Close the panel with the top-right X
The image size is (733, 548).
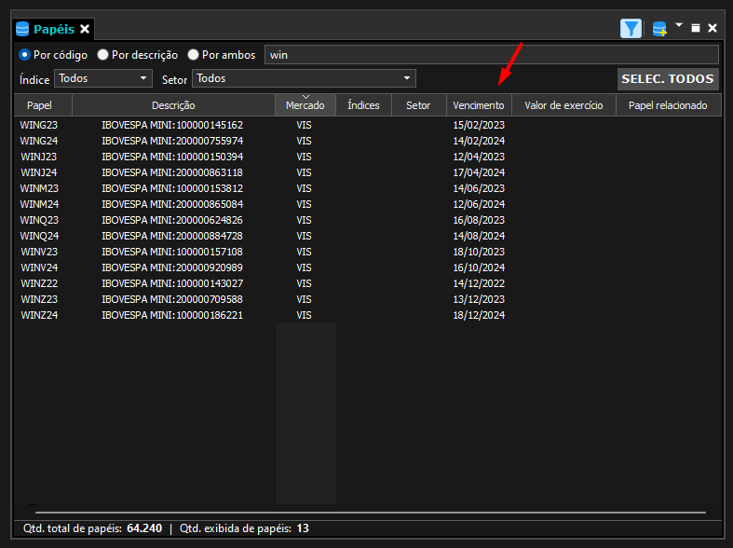click(x=713, y=28)
